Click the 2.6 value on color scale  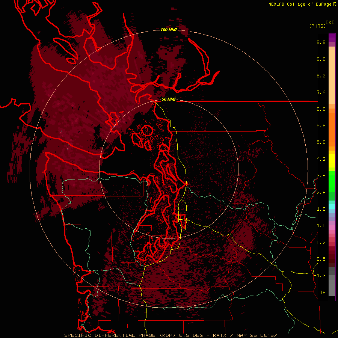pos(321,193)
